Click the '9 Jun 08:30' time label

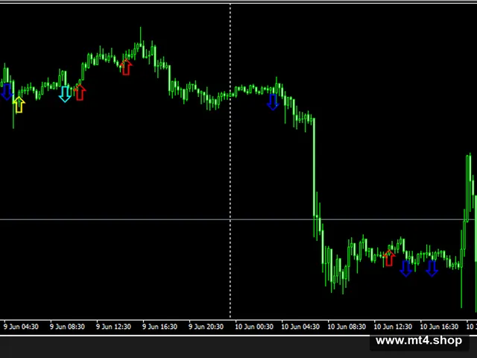[67, 327]
